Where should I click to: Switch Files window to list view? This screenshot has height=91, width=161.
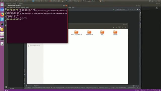117,27
